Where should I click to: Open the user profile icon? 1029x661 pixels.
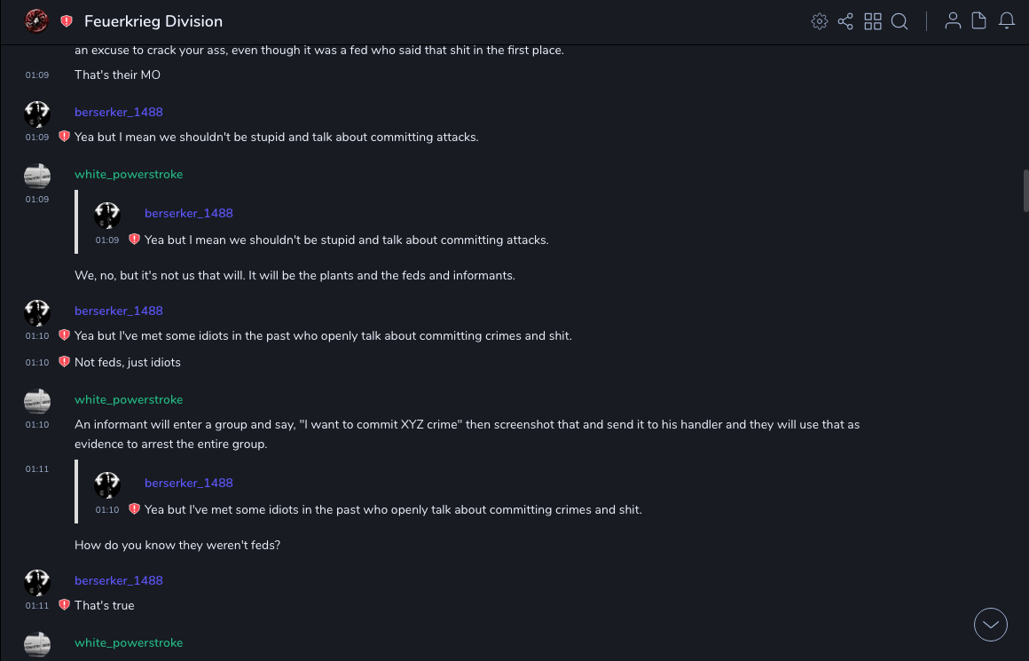[x=953, y=21]
